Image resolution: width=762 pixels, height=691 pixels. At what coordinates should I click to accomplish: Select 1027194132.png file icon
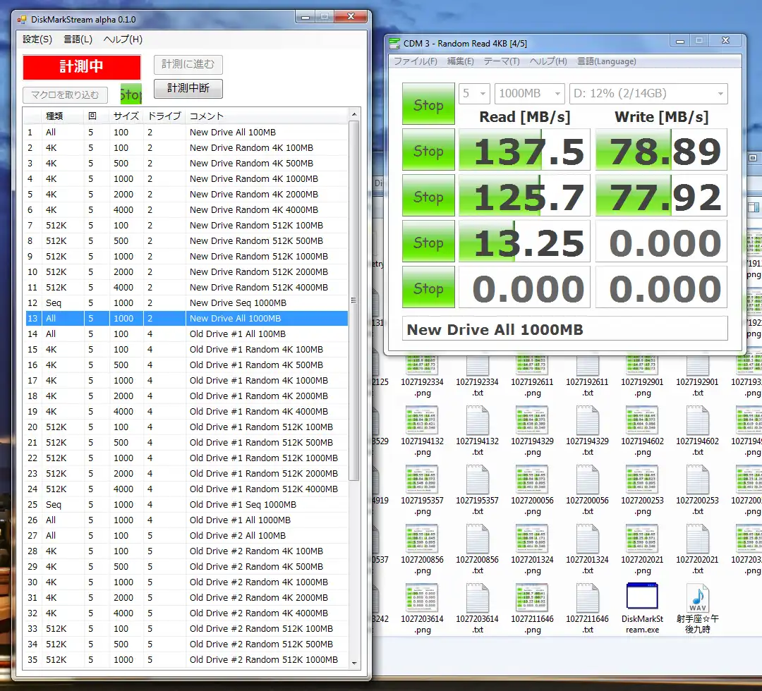pyautogui.click(x=422, y=420)
